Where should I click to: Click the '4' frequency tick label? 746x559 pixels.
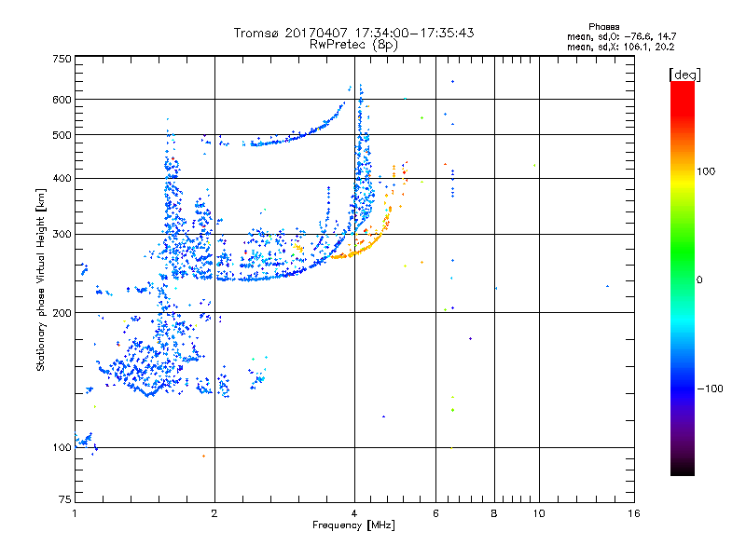(354, 513)
